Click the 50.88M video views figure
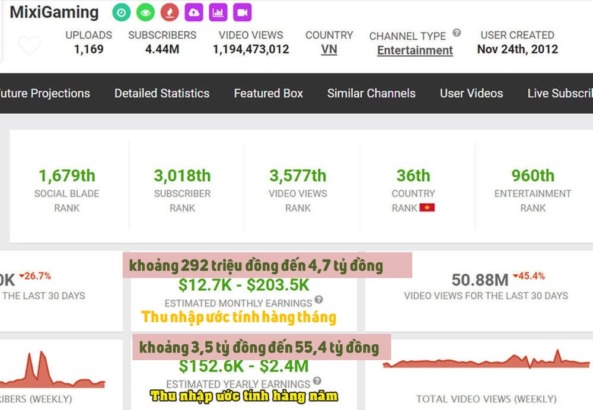 480,280
